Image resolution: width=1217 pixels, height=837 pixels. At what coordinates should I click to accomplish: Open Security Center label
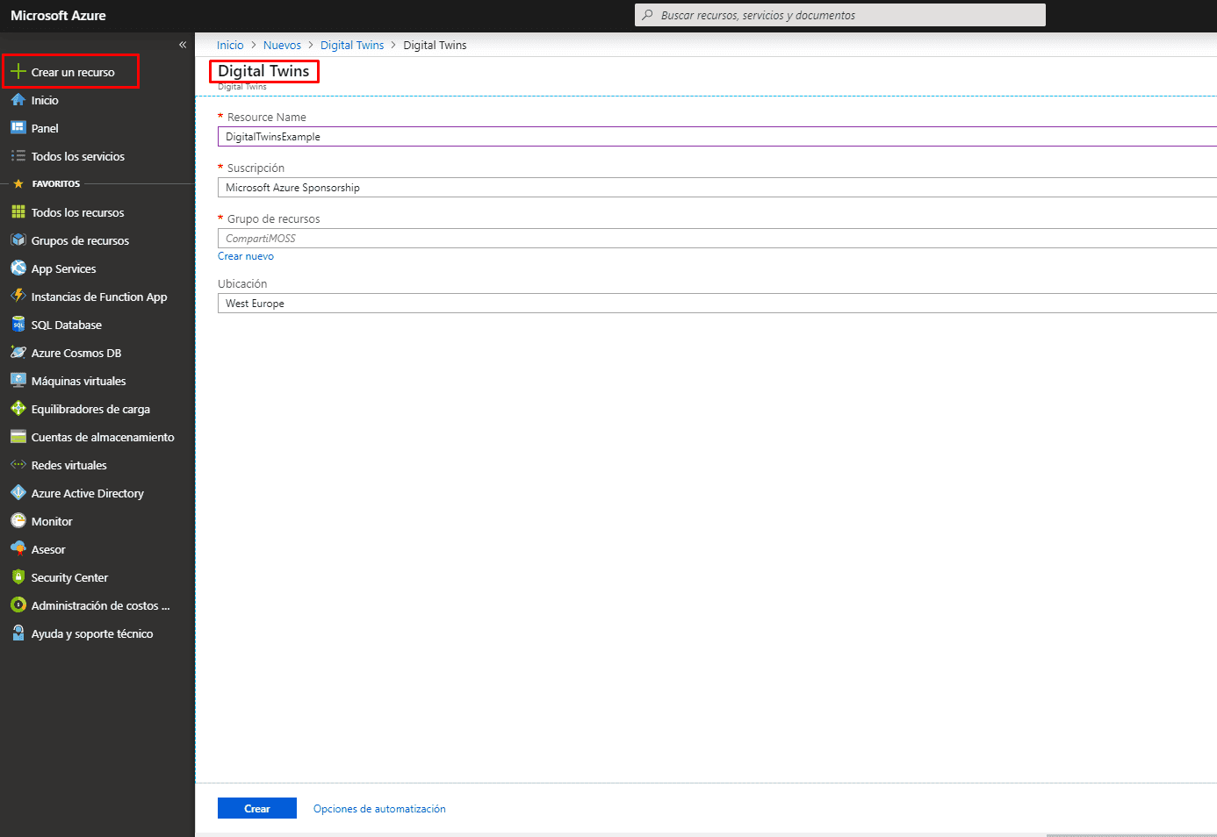[x=69, y=577]
